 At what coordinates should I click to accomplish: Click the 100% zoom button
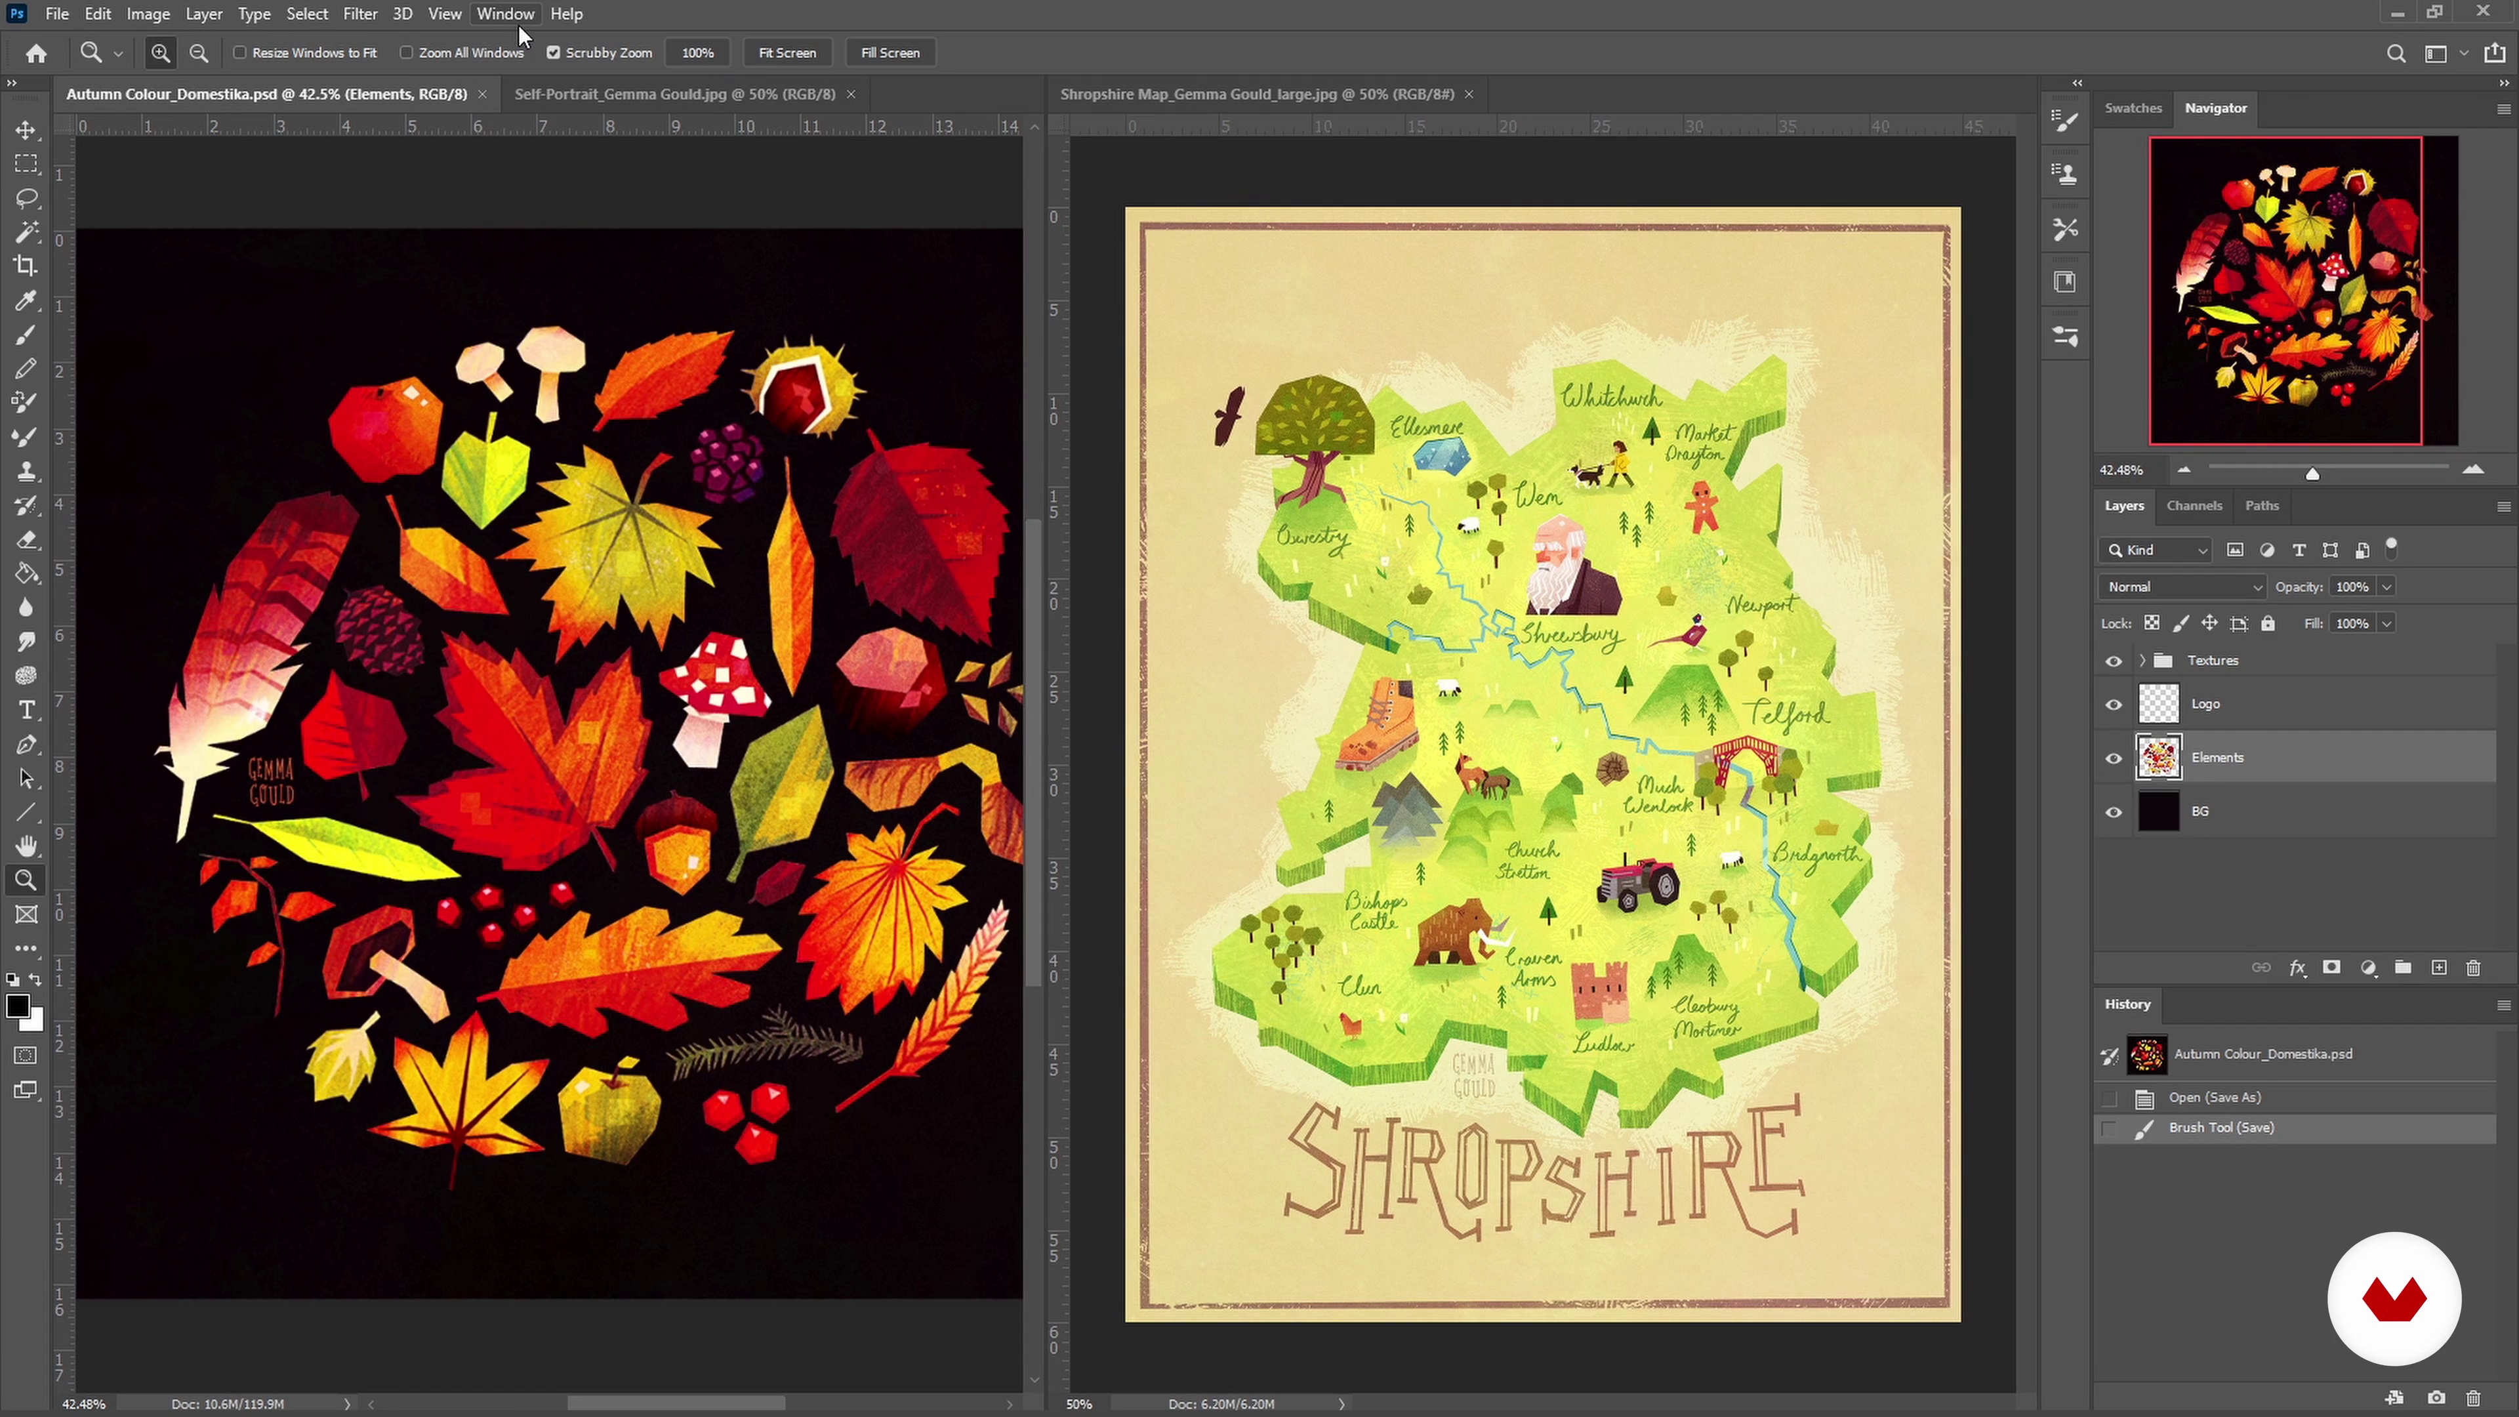pos(697,52)
